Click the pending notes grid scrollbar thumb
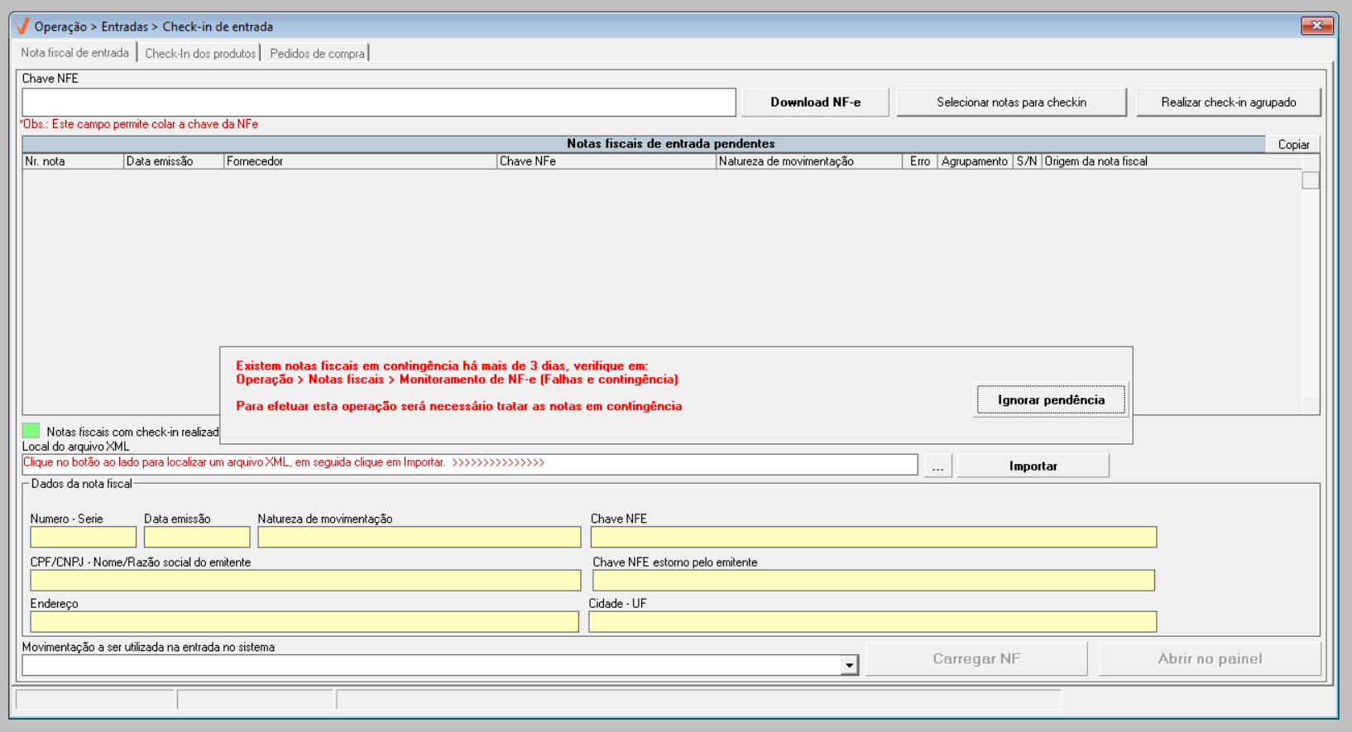The height and width of the screenshot is (732, 1352). click(x=1311, y=180)
